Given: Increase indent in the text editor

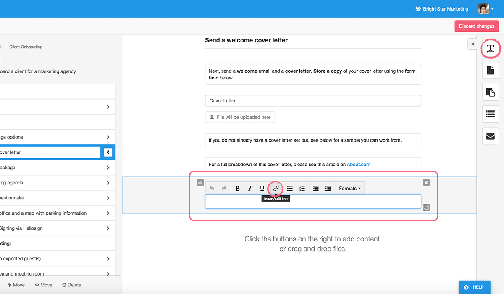Looking at the screenshot, I should pos(328,189).
